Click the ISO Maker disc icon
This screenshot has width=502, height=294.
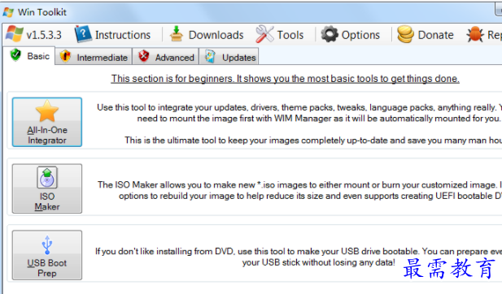(47, 177)
